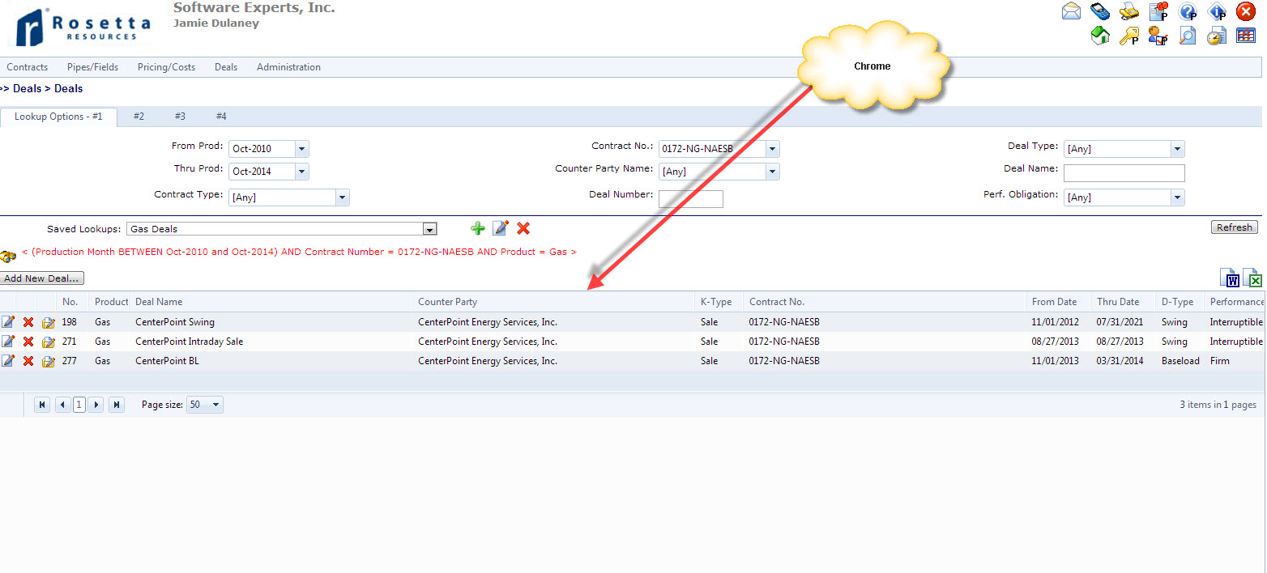1267x573 pixels.
Task: Open the Deal Type dropdown
Action: coord(1178,149)
